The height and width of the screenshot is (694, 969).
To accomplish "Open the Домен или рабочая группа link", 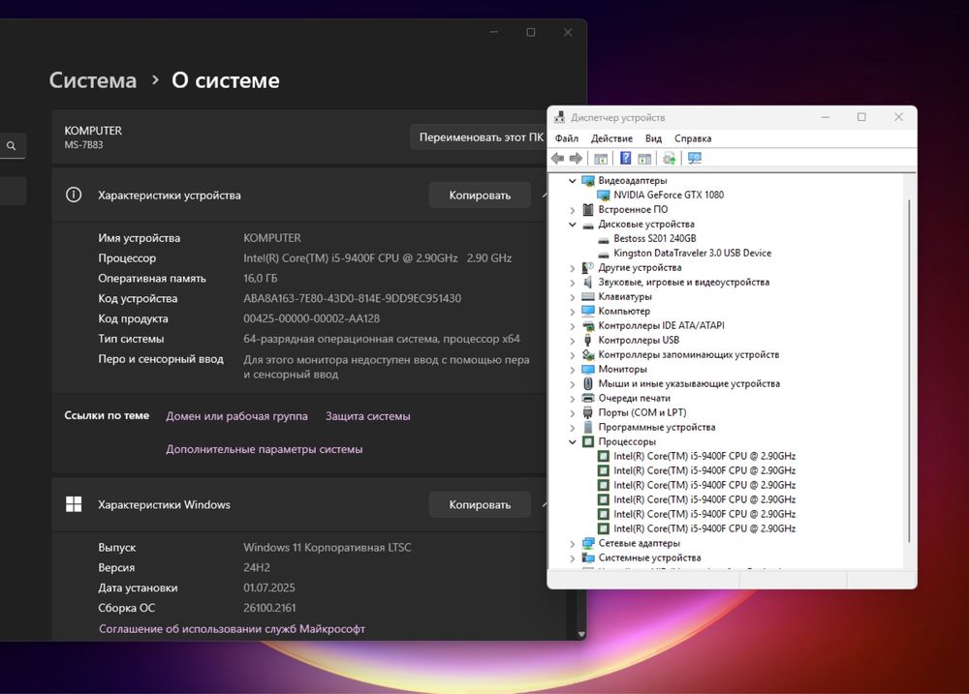I will (236, 416).
